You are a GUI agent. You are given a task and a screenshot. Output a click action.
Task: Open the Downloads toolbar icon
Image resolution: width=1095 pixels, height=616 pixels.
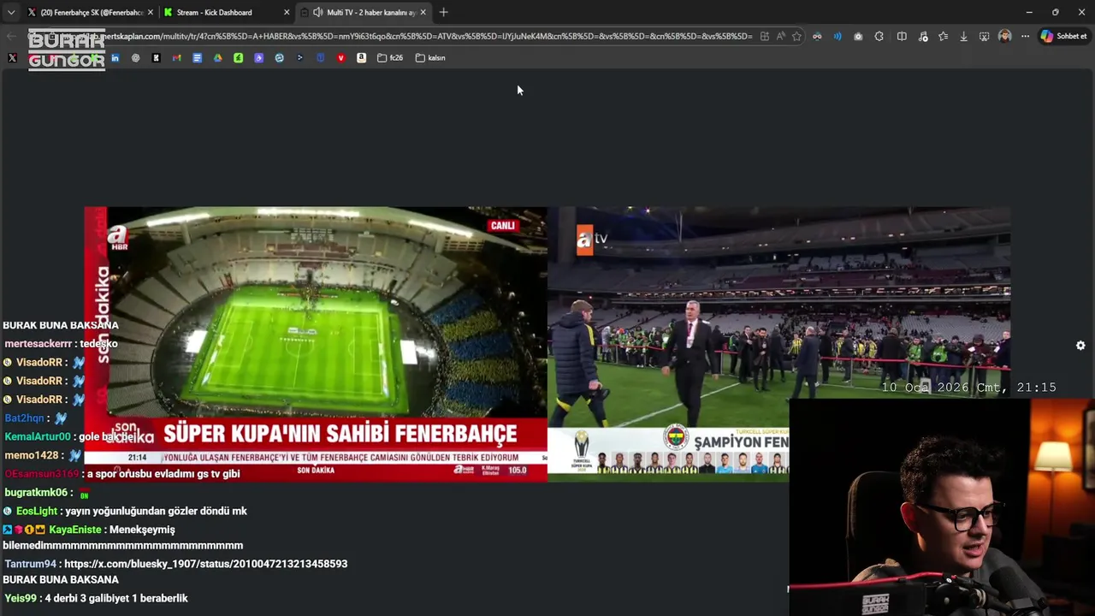(x=963, y=36)
